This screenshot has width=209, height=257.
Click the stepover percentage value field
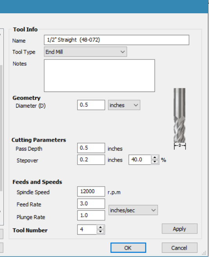(140, 160)
